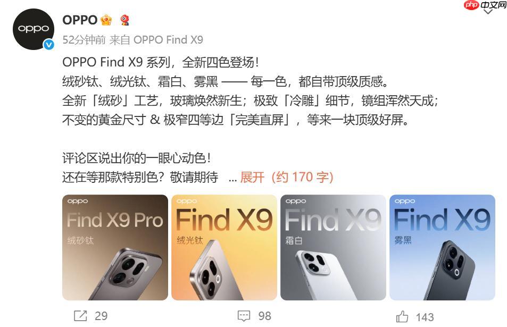Click the repost count 29
The image size is (507, 327).
[x=101, y=316]
